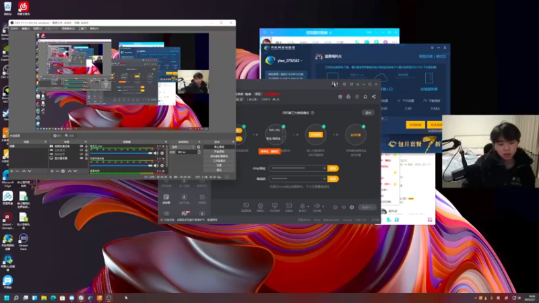Open File Explorer from the taskbar
This screenshot has height=303, width=539.
click(x=44, y=298)
